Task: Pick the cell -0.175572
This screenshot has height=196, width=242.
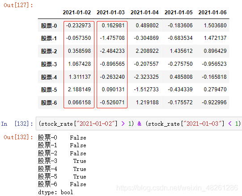Action: pyautogui.click(x=180, y=102)
